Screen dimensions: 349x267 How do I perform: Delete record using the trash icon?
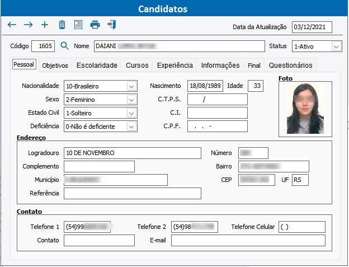point(62,25)
